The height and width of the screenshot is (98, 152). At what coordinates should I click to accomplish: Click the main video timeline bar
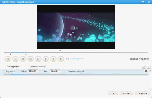(x=76, y=52)
